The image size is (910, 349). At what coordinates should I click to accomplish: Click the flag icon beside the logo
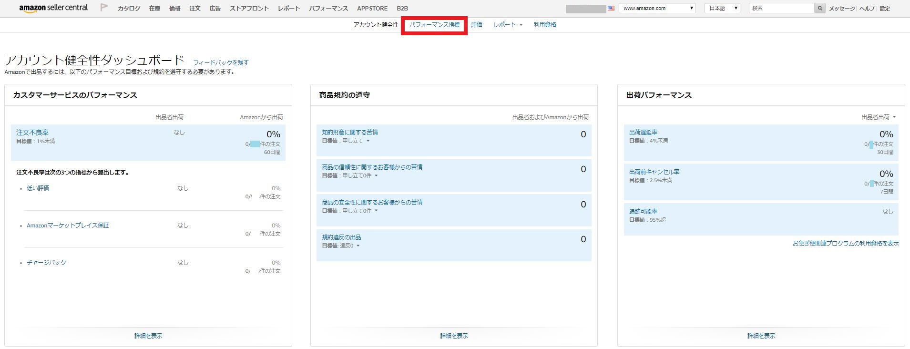click(104, 8)
